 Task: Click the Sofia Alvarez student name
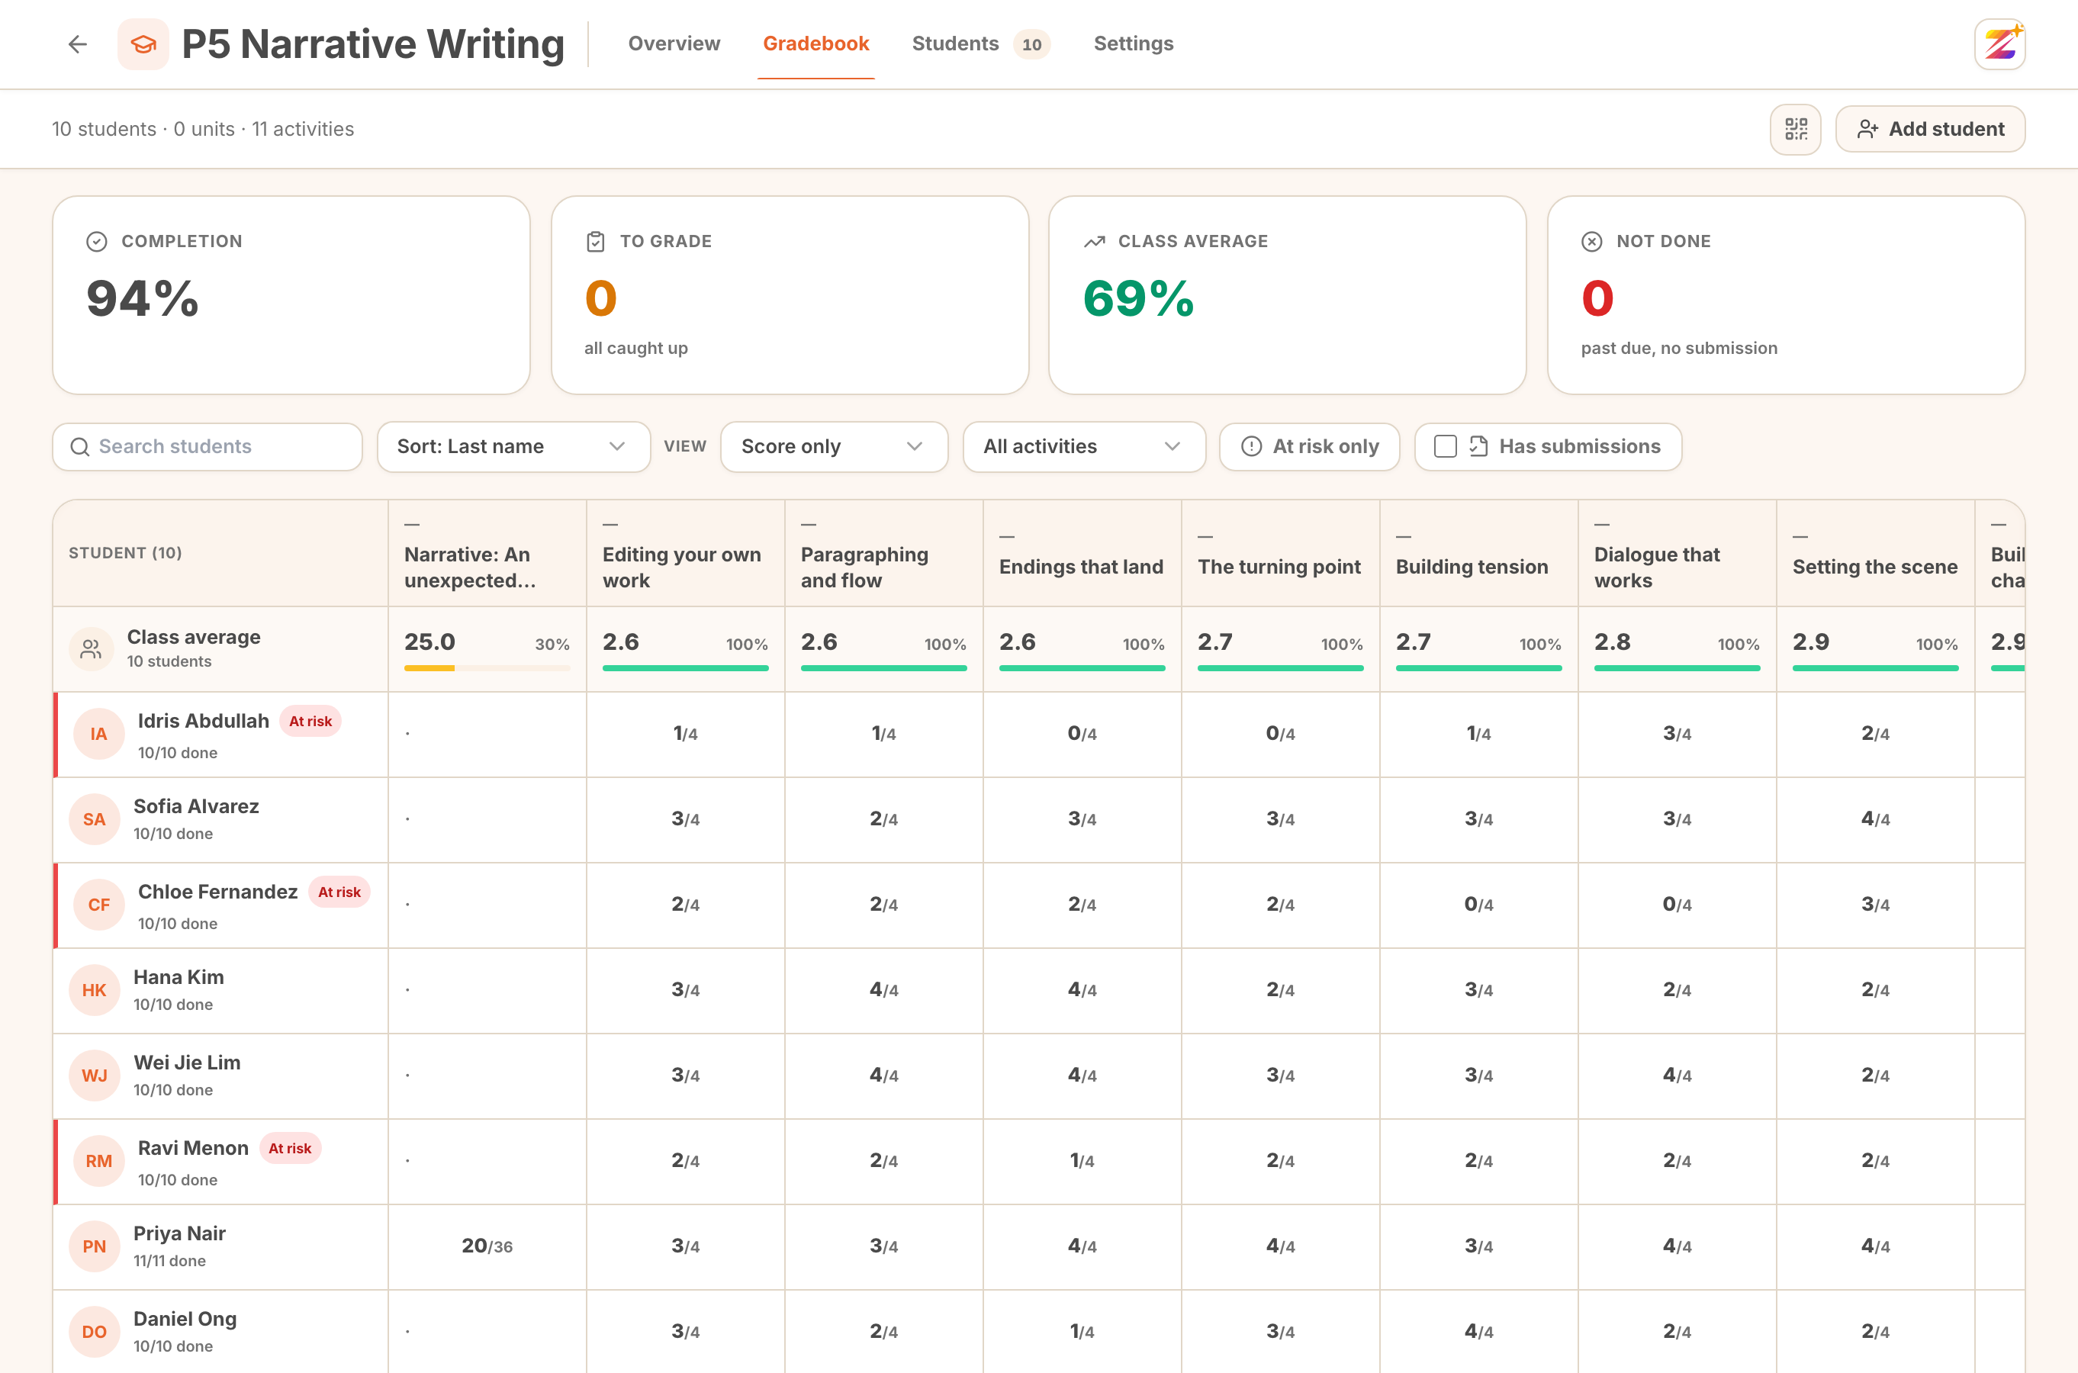coord(196,806)
